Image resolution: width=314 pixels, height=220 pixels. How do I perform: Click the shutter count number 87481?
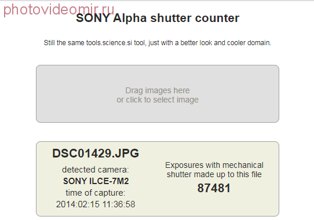(x=214, y=188)
